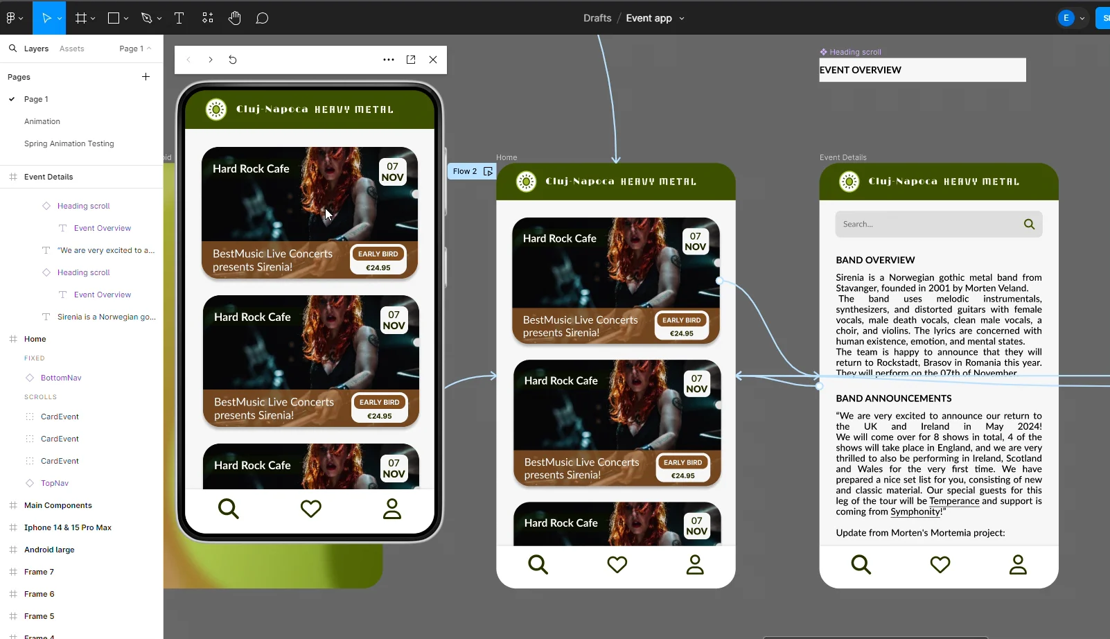Click the Drafts breadcrumb

click(597, 18)
